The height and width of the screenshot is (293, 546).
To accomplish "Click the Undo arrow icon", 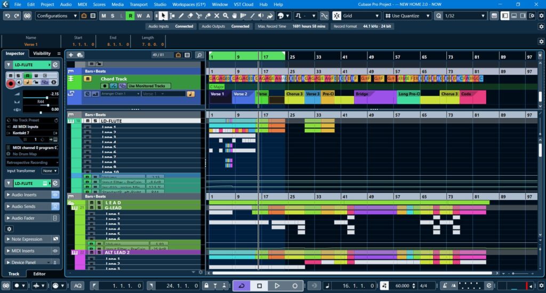I will (7, 15).
